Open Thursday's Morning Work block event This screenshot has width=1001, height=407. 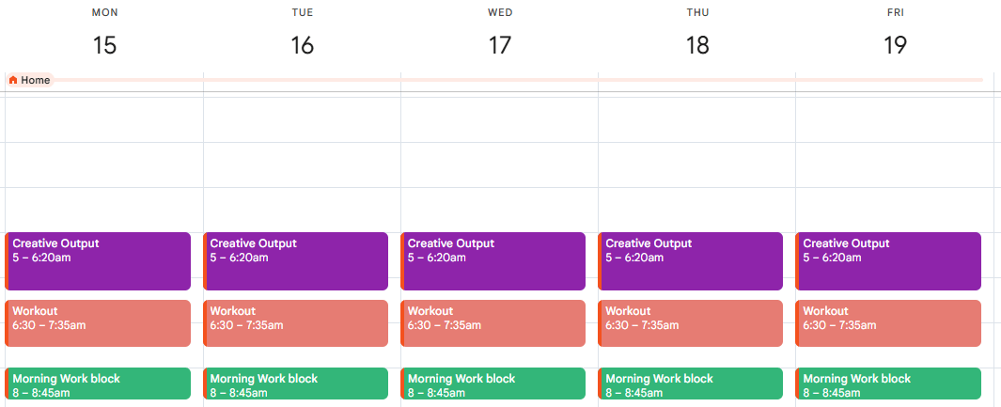690,384
